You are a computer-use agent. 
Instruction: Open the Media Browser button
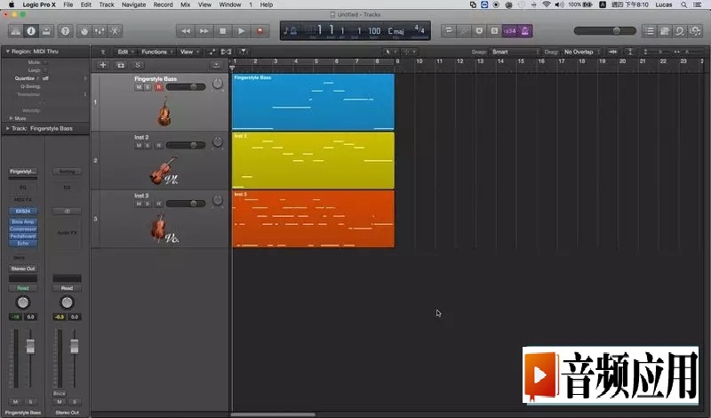click(695, 31)
